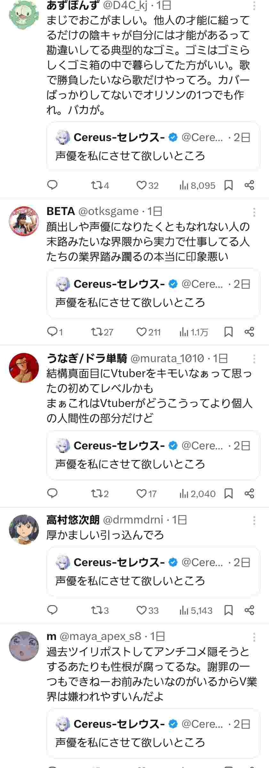Open quoted Cereus post under BETA's post
Screen dimensions: 269x768
[153, 293]
